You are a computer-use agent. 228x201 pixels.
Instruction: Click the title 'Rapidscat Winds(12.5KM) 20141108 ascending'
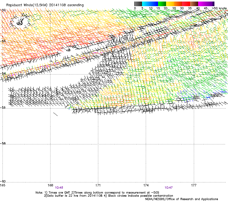pyautogui.click(x=45, y=5)
